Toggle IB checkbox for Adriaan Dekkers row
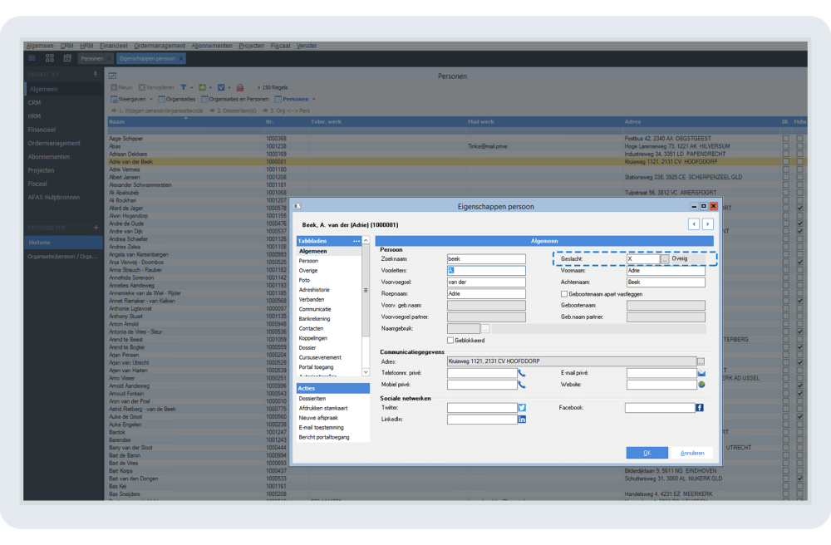 pos(785,155)
